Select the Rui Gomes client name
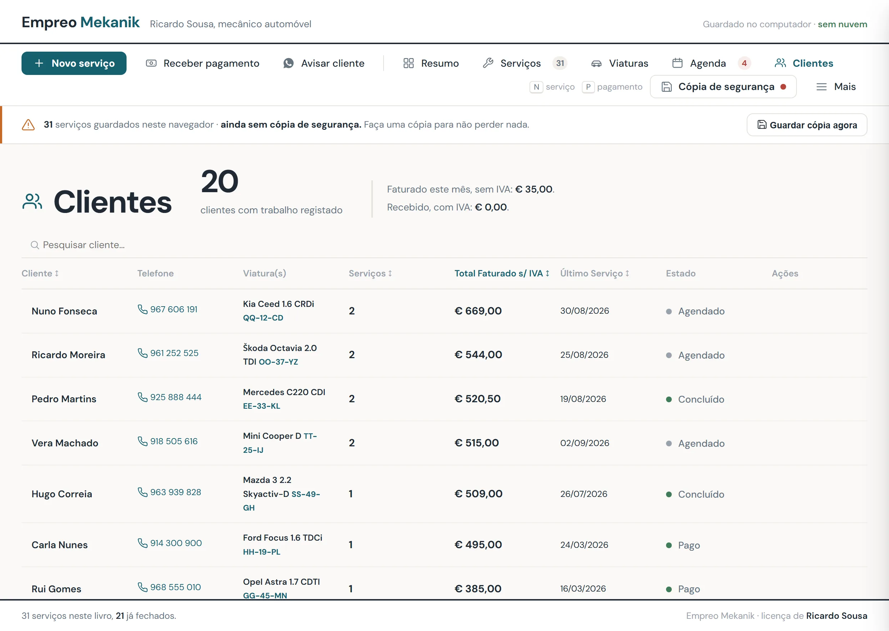Viewport: 889px width, 631px height. point(57,589)
